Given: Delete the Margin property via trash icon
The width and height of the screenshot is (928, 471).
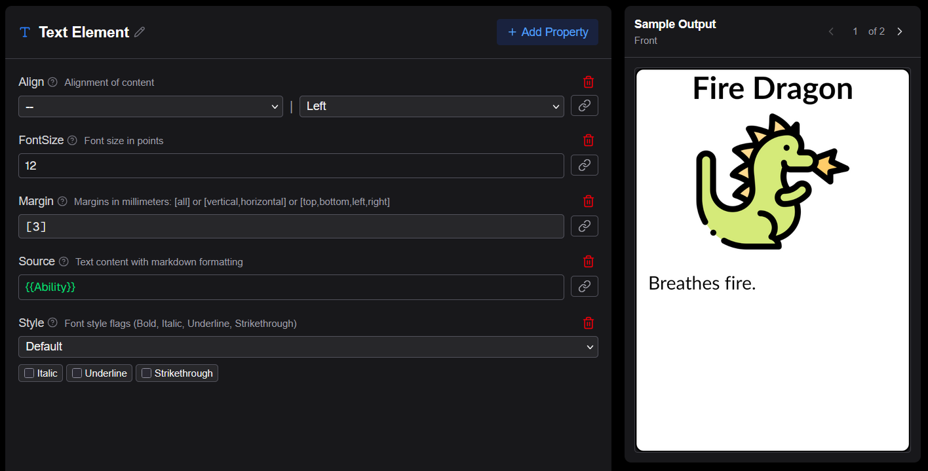Looking at the screenshot, I should (589, 201).
